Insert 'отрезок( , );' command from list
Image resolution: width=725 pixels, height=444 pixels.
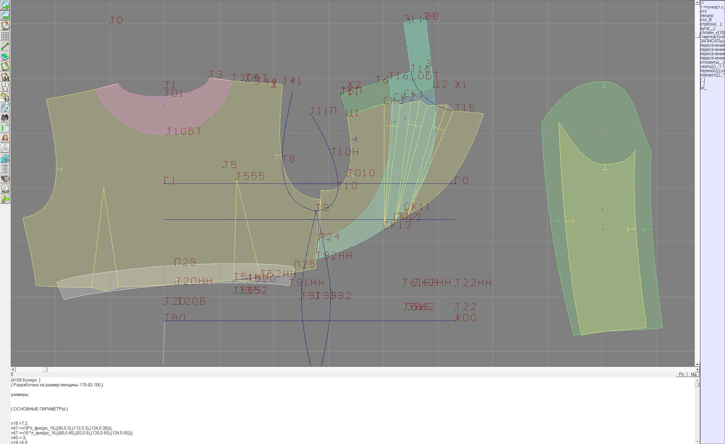pyautogui.click(x=711, y=24)
